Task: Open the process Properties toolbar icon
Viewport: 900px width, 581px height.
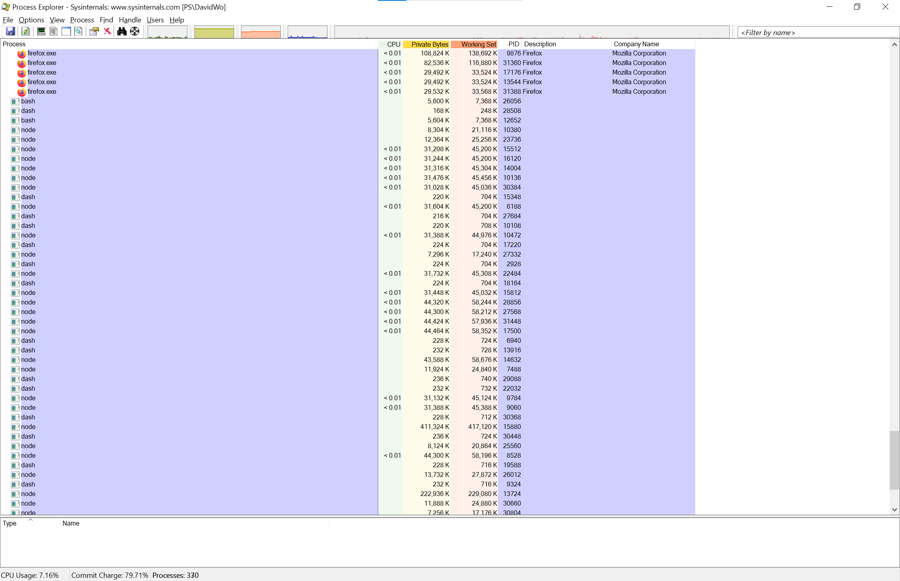Action: (94, 32)
